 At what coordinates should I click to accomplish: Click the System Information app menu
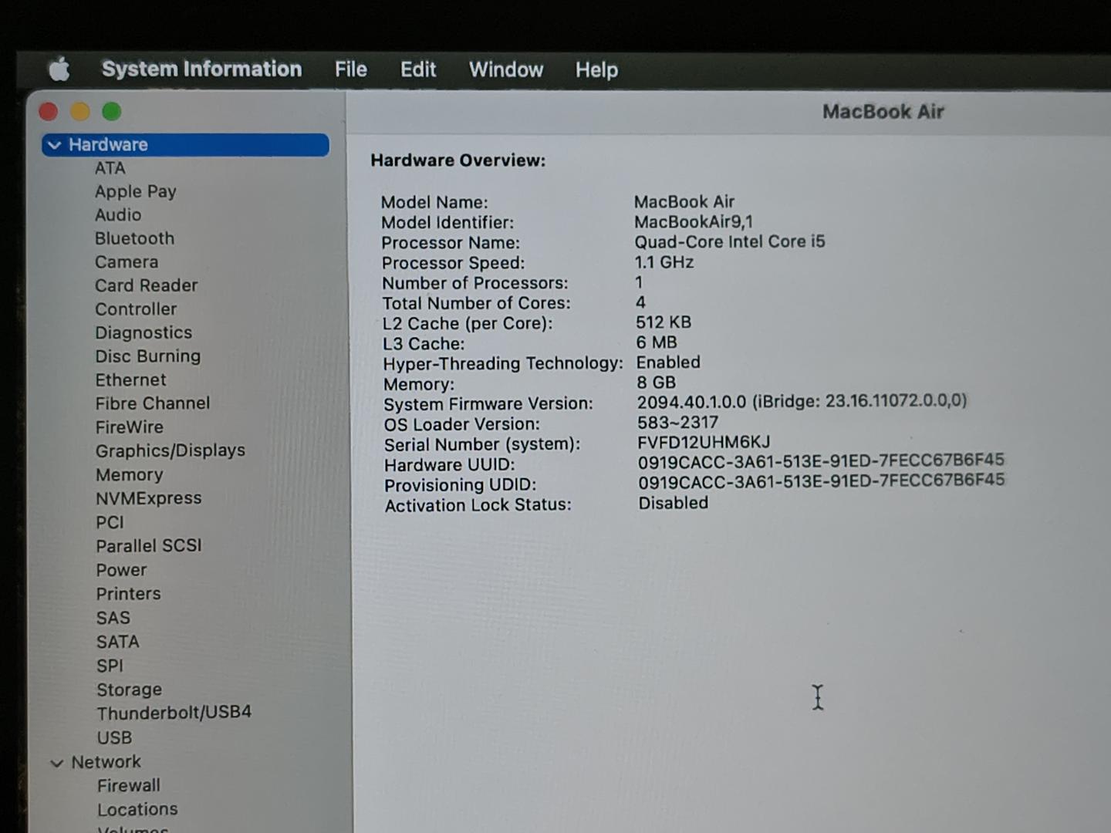click(201, 69)
